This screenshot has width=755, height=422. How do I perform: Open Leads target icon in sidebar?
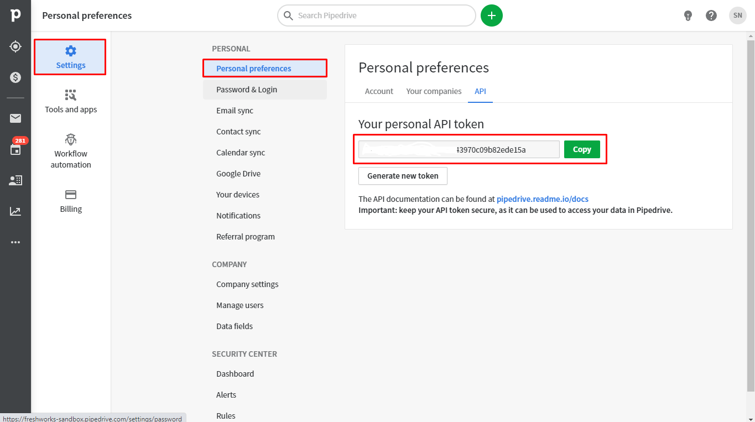[x=15, y=46]
